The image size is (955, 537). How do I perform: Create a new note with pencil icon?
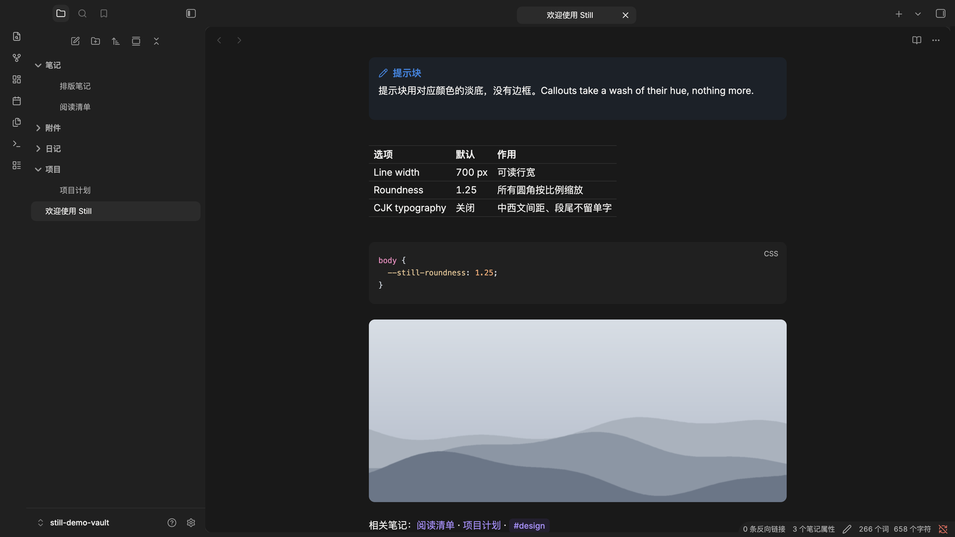point(75,41)
